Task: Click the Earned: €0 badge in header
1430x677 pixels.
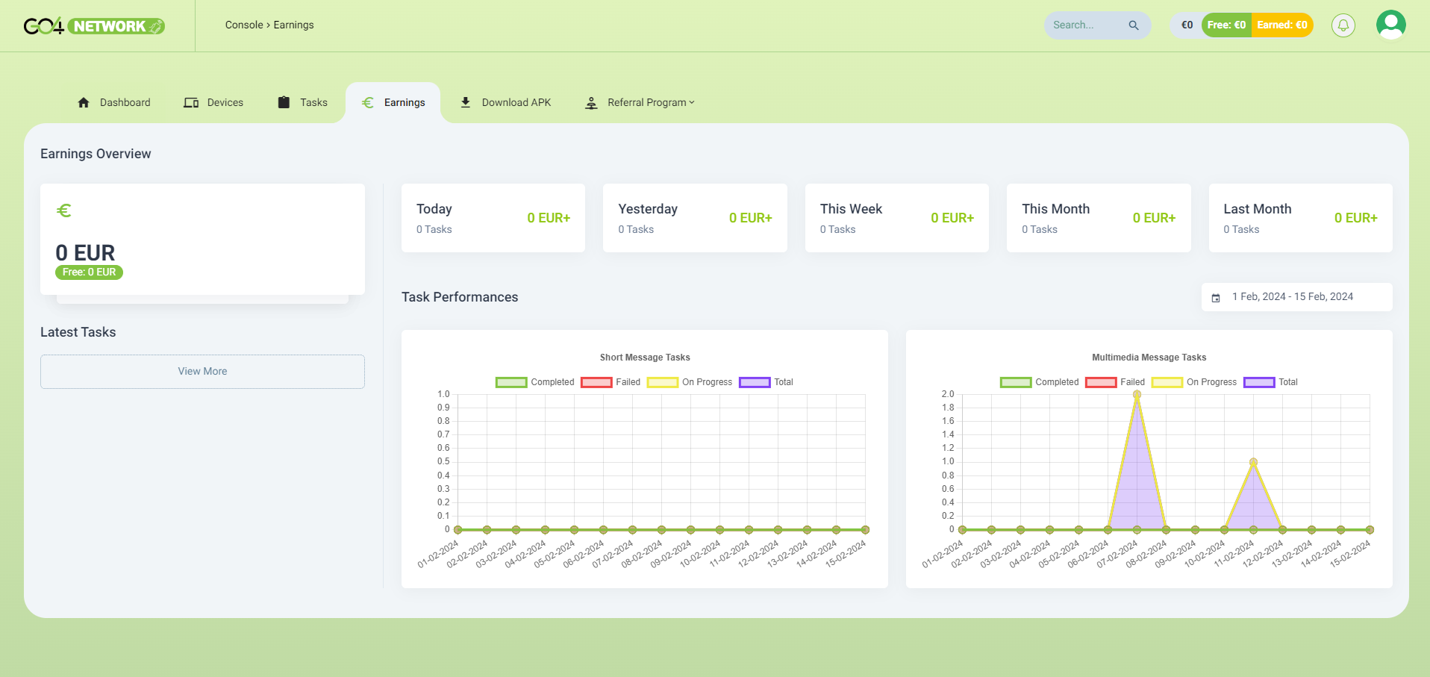Action: point(1282,25)
